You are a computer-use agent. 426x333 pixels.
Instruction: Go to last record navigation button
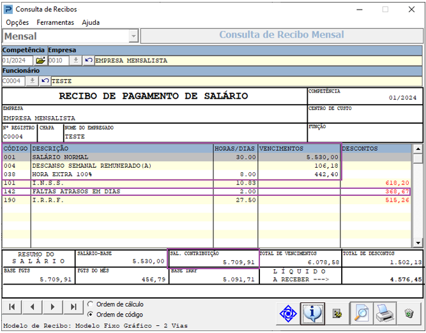73,307
